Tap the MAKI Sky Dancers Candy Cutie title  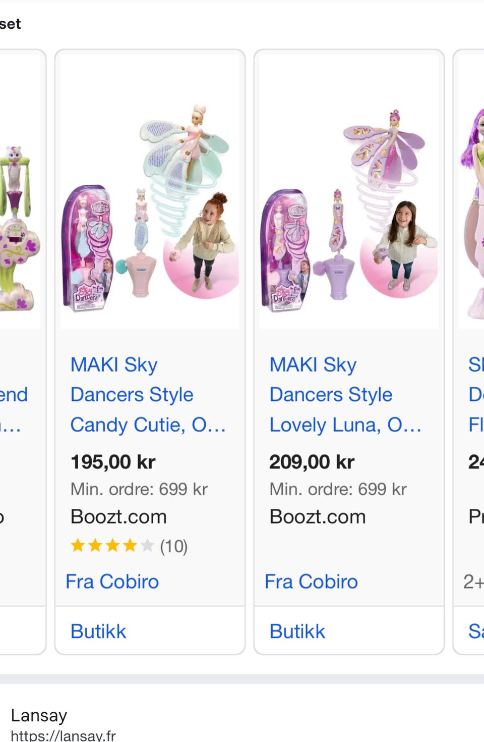point(147,395)
